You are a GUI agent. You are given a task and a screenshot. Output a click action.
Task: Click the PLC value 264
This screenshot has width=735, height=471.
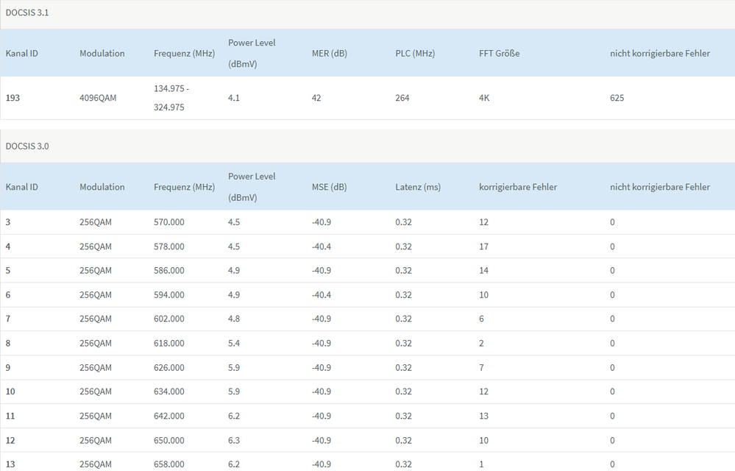pyautogui.click(x=402, y=98)
